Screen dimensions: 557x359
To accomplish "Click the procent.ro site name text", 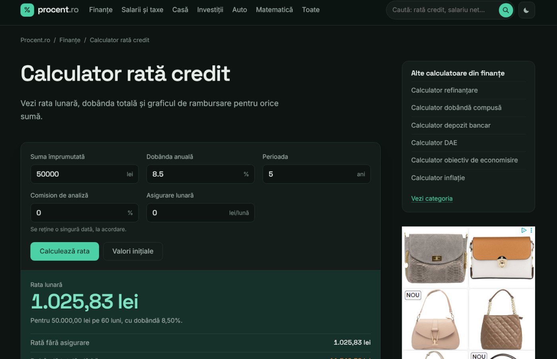I will click(x=58, y=10).
